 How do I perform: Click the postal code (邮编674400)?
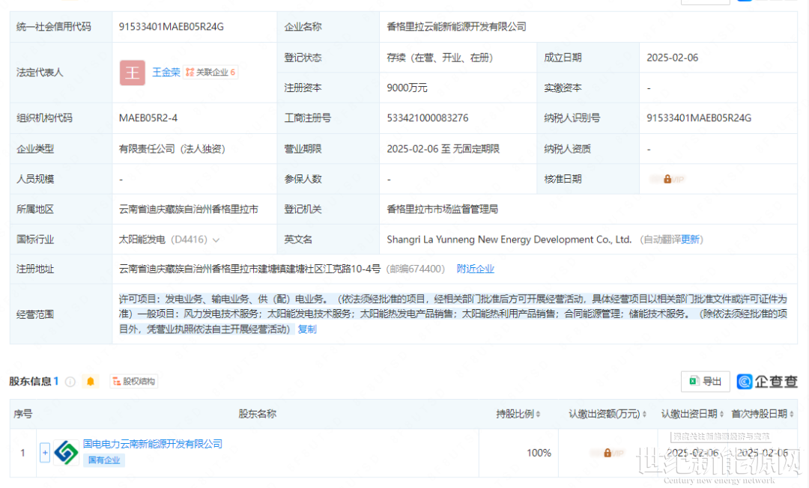(x=415, y=269)
